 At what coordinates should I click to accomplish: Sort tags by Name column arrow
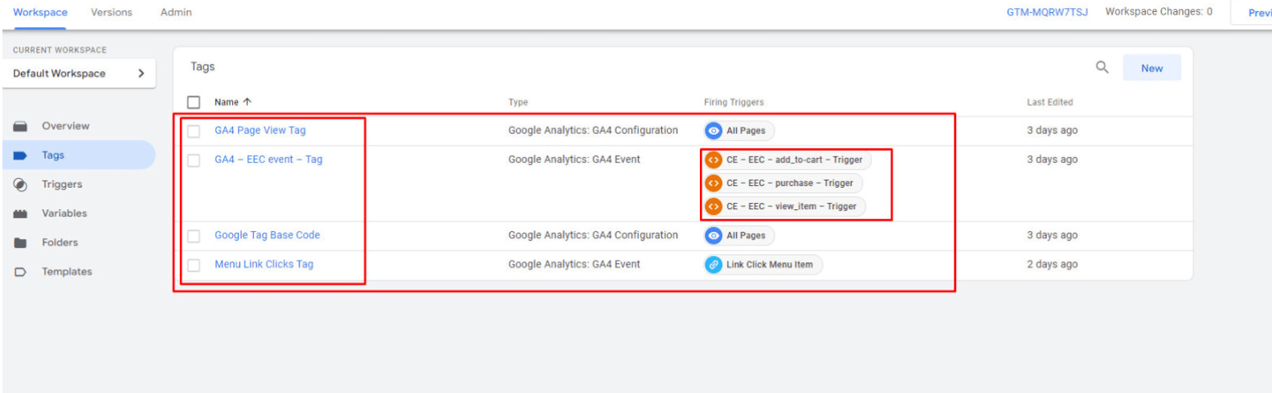247,102
